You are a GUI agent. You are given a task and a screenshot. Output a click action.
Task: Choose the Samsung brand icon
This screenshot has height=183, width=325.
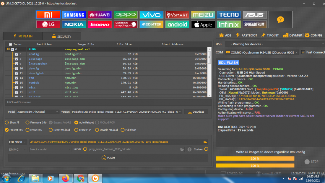pos(74,15)
